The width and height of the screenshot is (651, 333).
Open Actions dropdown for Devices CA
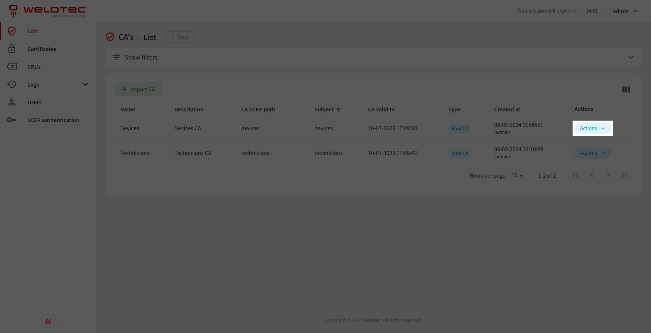click(592, 128)
